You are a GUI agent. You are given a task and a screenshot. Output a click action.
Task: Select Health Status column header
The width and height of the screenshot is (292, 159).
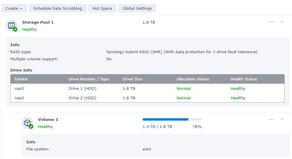pos(244,79)
